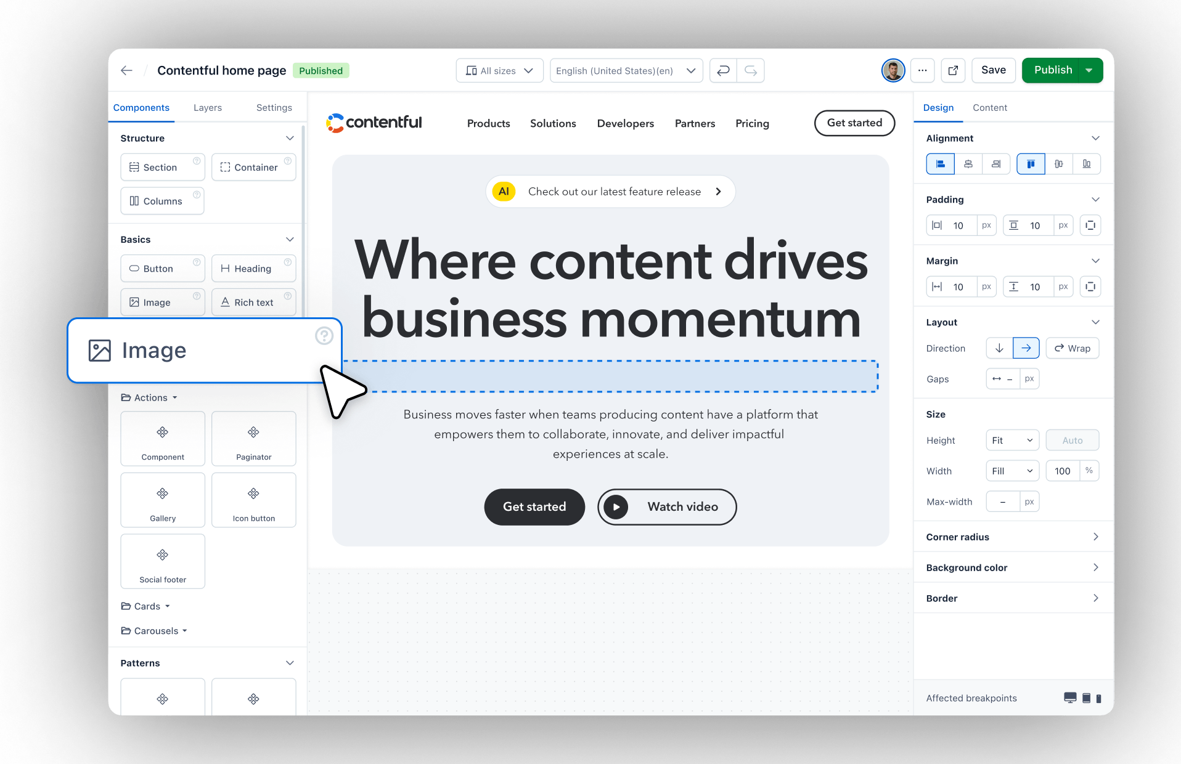Image resolution: width=1181 pixels, height=764 pixels.
Task: Select the Rich text basic component
Action: [x=253, y=303]
